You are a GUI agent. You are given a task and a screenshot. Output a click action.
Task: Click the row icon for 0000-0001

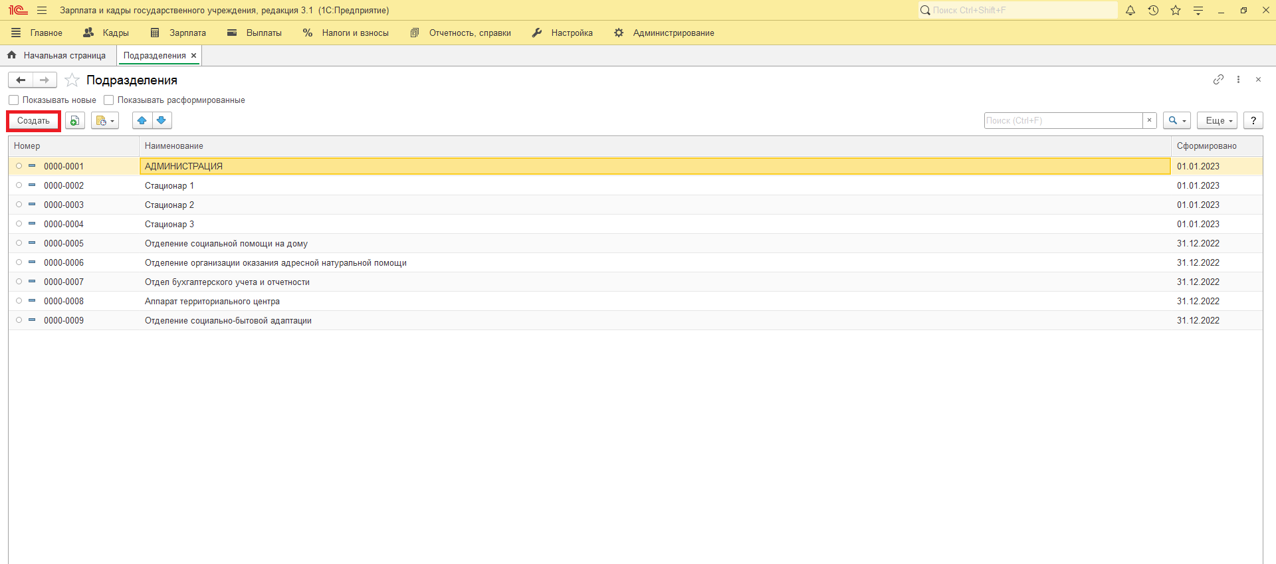coord(32,166)
